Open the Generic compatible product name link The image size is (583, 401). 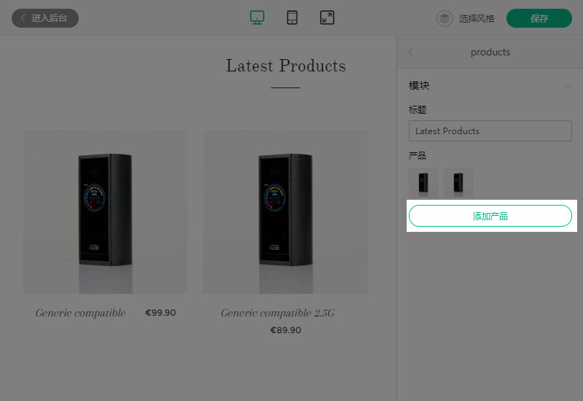click(x=80, y=314)
